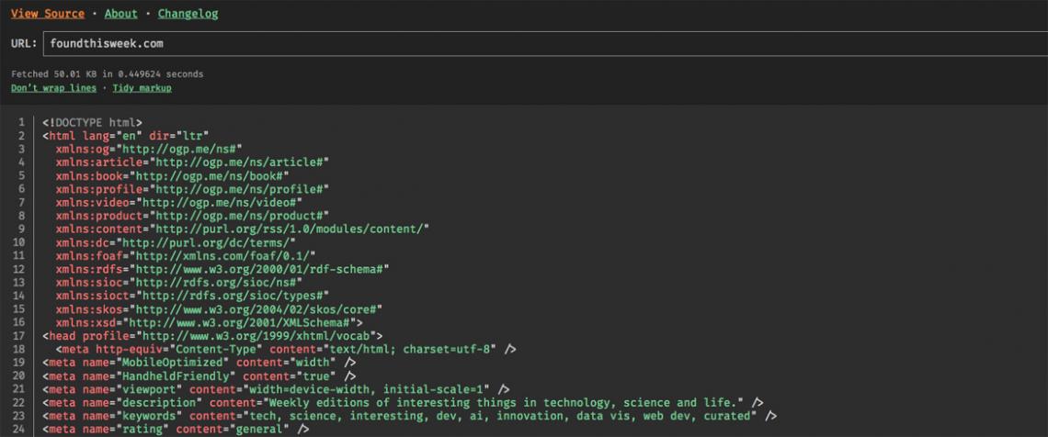Follow the w3.org xhtml/vocab profile link
1048x437 pixels.
click(257, 336)
